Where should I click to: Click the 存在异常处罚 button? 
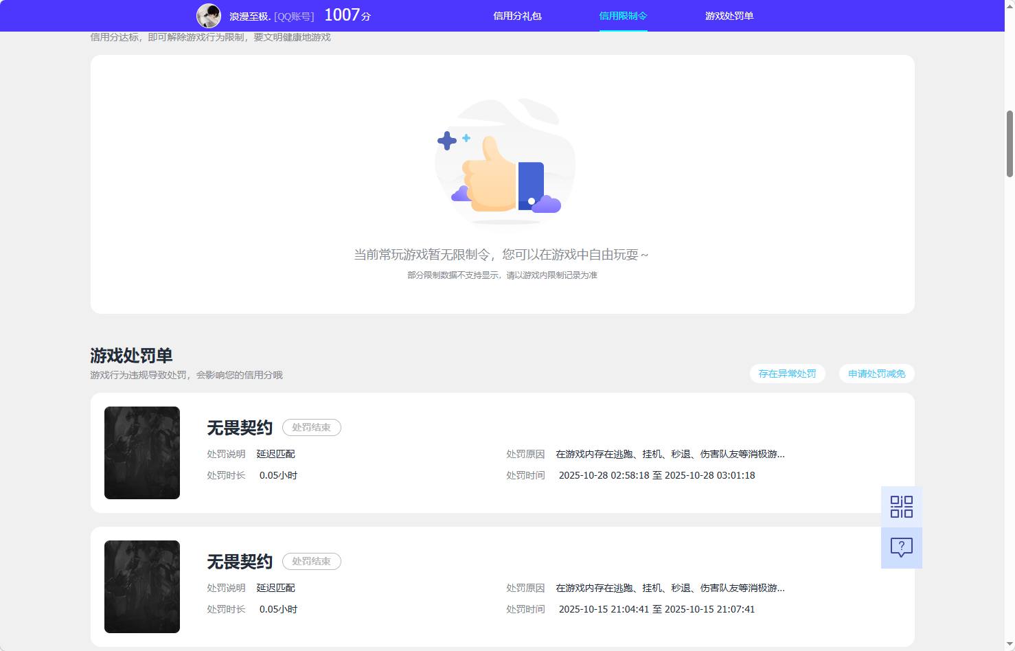(x=787, y=374)
